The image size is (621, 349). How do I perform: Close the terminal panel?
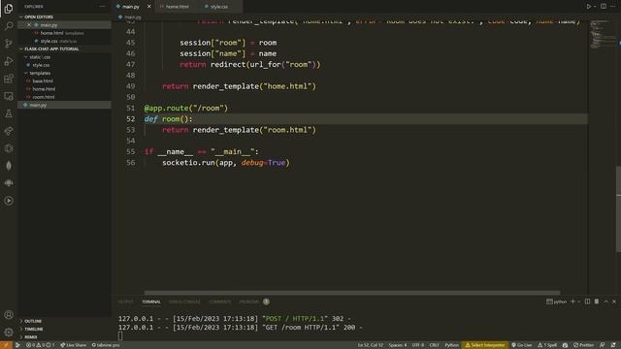(614, 301)
